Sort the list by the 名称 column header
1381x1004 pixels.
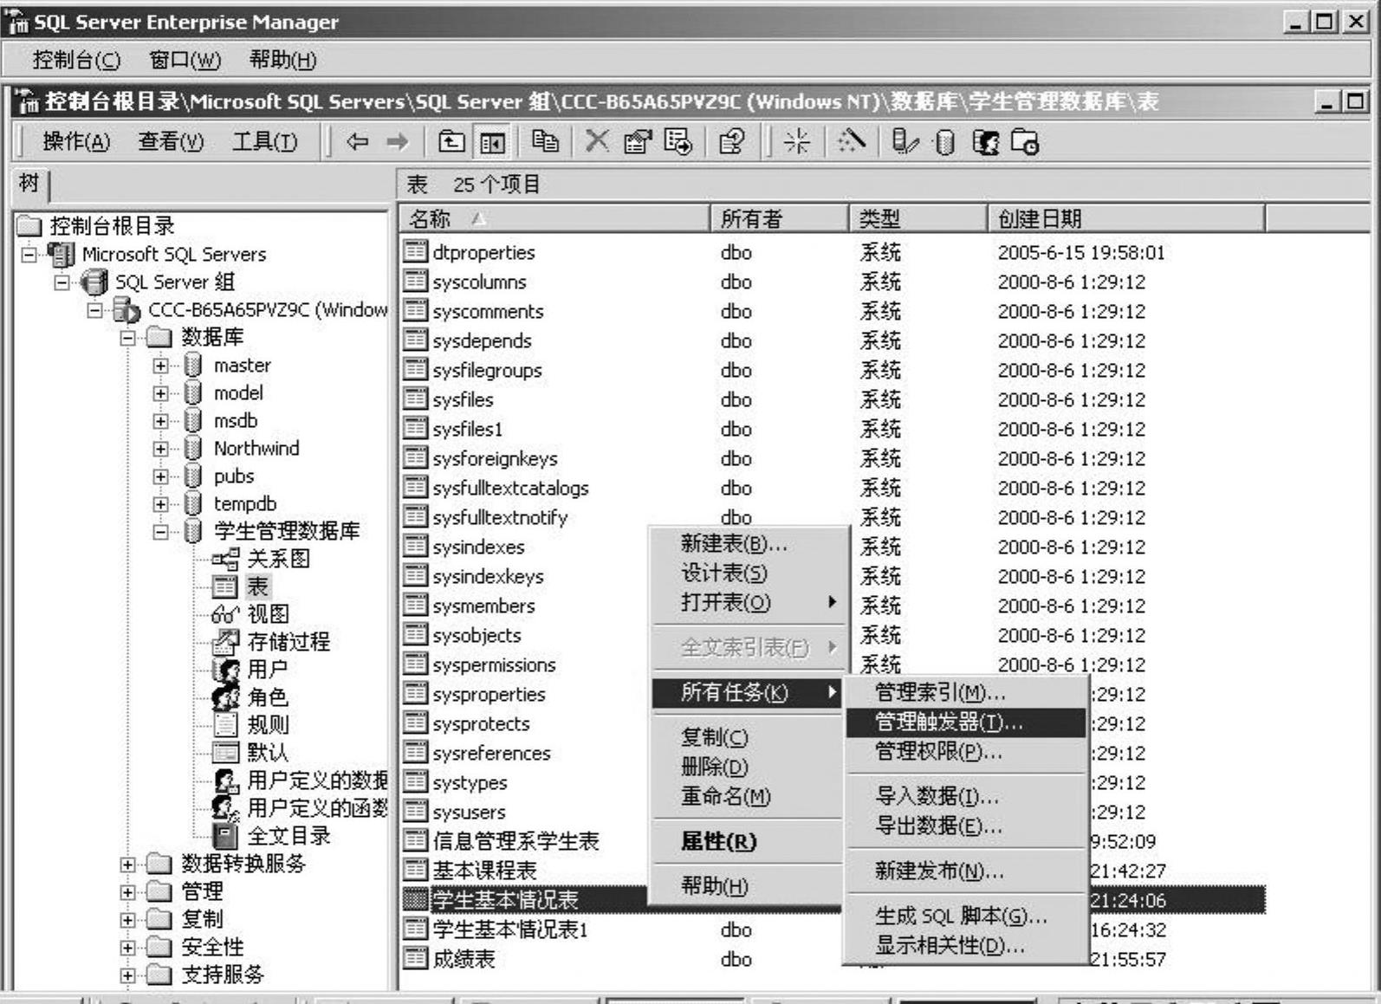point(554,219)
